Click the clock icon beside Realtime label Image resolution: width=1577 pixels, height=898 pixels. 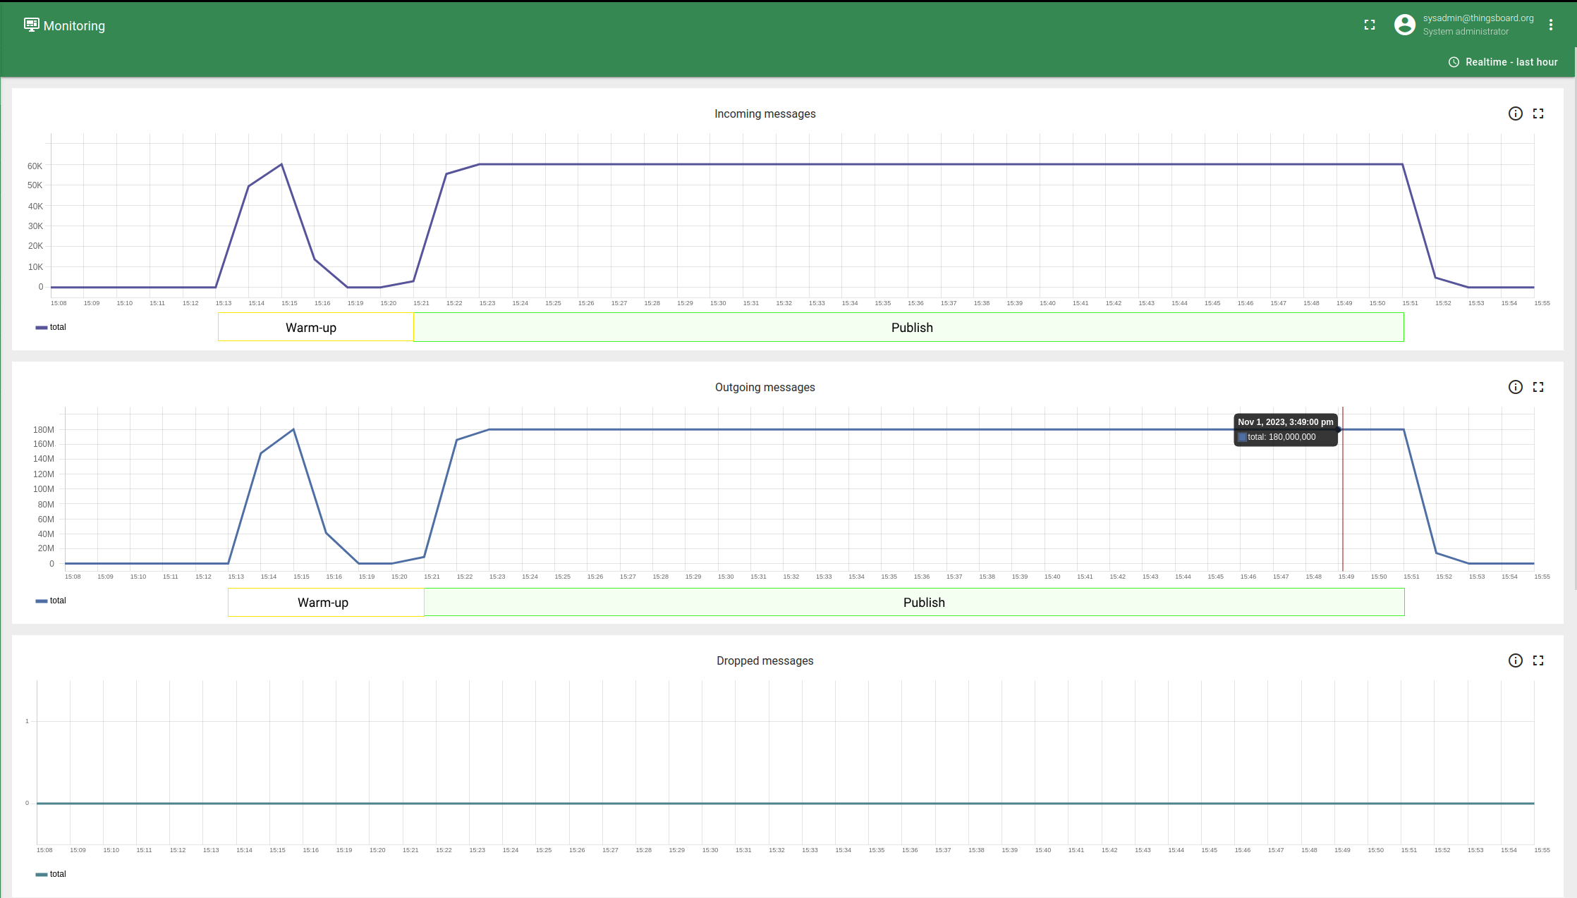tap(1454, 62)
